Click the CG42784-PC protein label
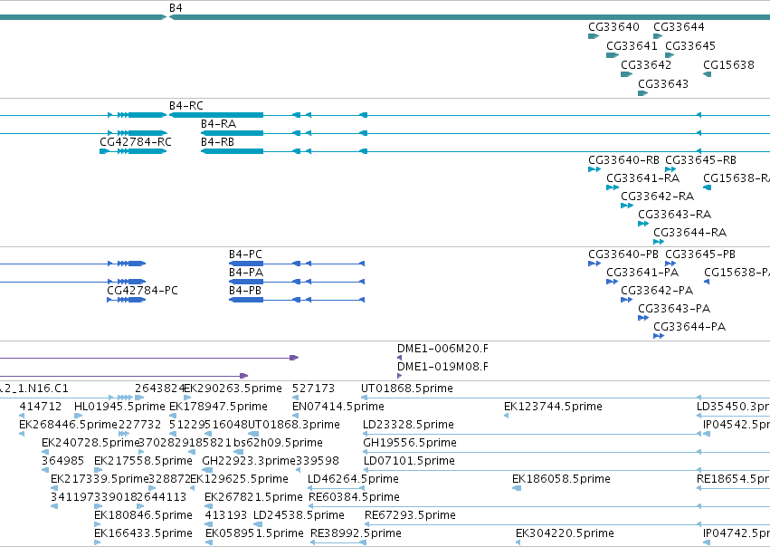The image size is (770, 547). pyautogui.click(x=142, y=291)
